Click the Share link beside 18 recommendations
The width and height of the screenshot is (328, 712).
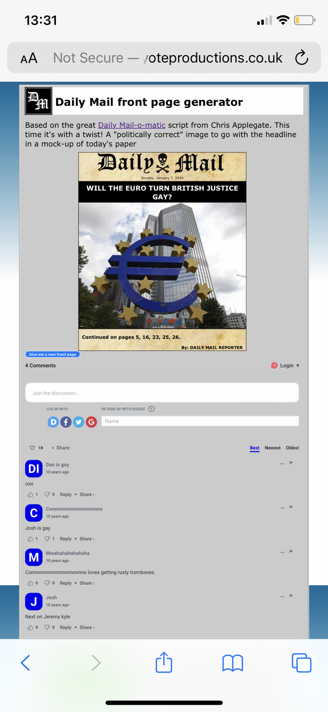63,448
